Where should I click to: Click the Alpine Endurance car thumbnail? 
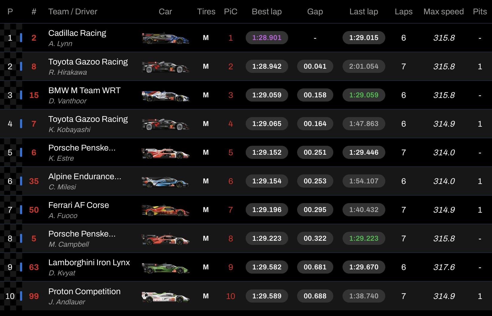click(x=165, y=181)
